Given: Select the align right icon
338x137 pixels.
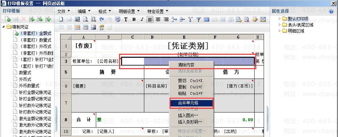Looking at the screenshot, I should click(x=166, y=19).
